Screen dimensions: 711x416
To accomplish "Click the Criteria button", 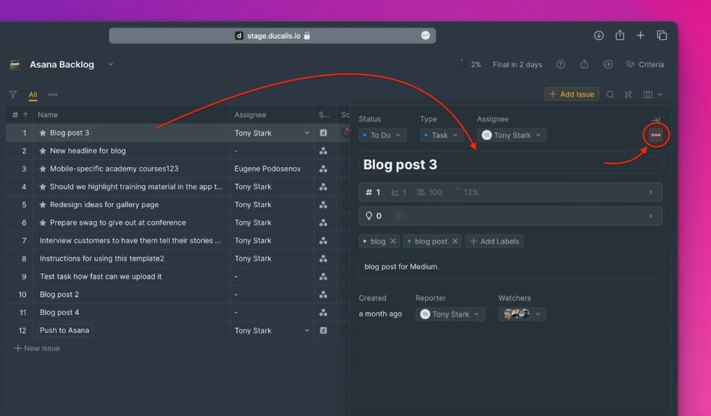I will (x=645, y=64).
